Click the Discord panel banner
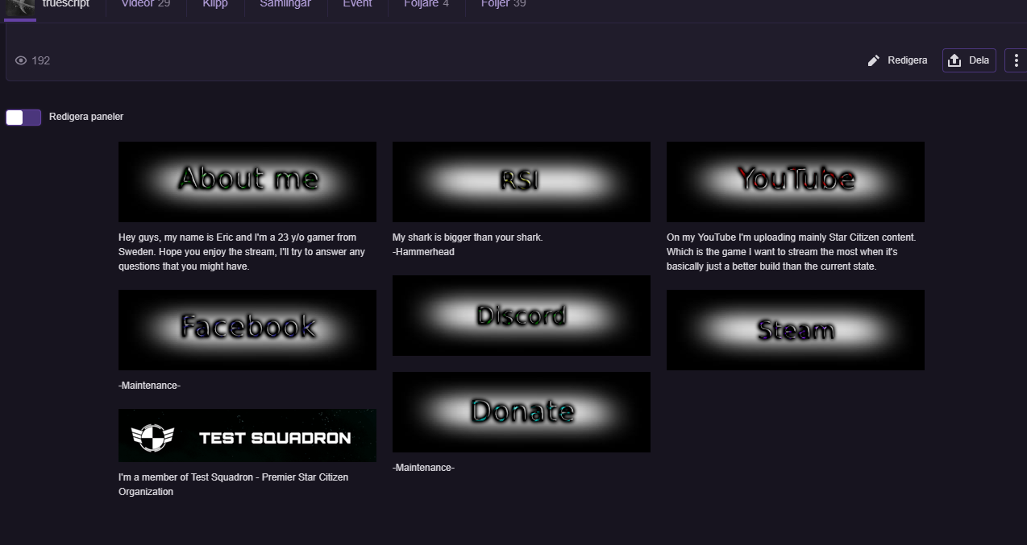This screenshot has height=545, width=1027. 521,316
